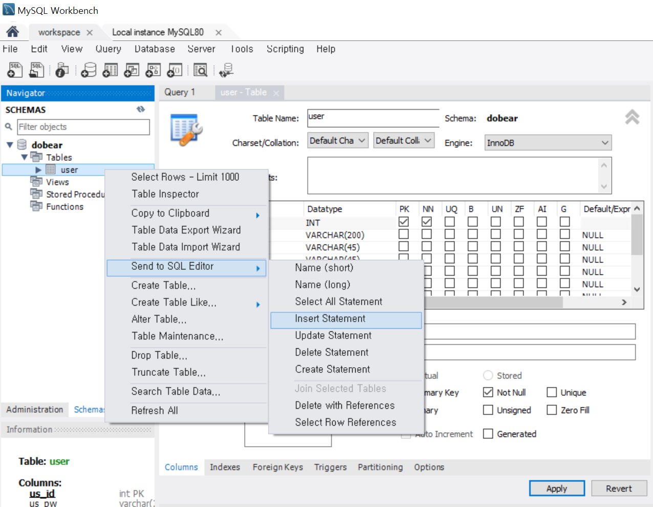
Task: Click the filter objects magnifier icon
Action: click(9, 126)
